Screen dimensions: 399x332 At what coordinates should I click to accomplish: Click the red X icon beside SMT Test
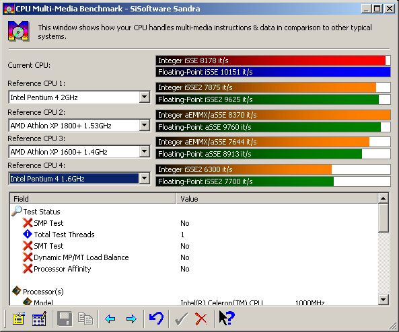28,246
